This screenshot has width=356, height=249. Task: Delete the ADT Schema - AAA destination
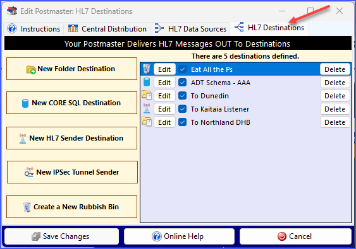(335, 83)
